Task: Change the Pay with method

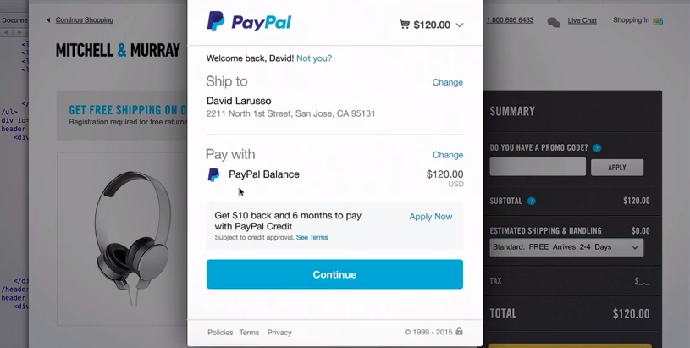Action: (447, 156)
